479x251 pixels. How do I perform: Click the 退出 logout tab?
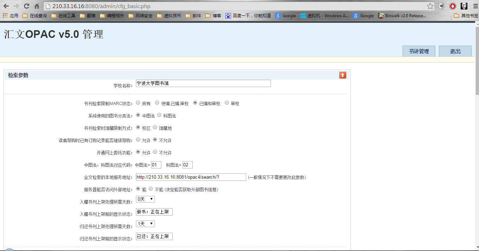[x=455, y=51]
